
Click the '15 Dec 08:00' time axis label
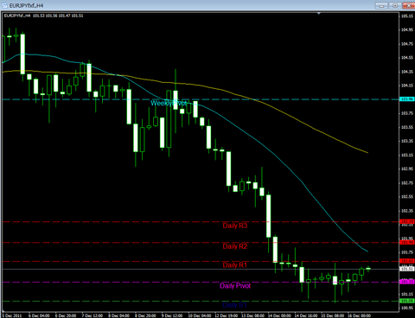tap(333, 315)
